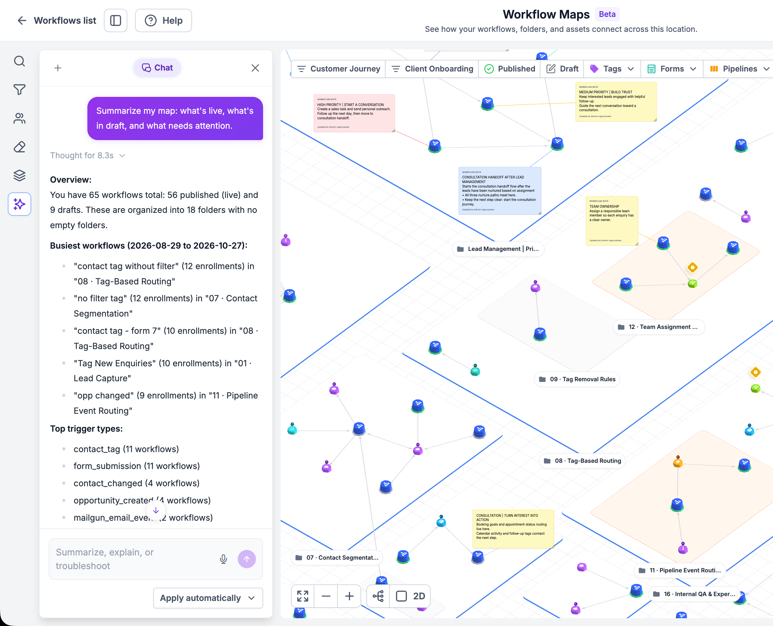Select the Consultation Handoff blue note

point(500,191)
